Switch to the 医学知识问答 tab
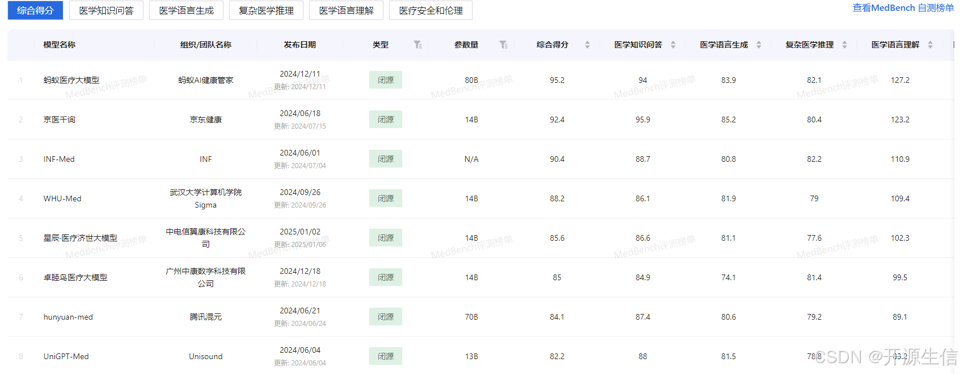This screenshot has width=960, height=374. [106, 10]
